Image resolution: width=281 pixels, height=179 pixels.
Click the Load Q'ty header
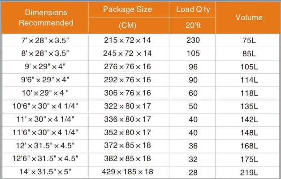(x=192, y=10)
